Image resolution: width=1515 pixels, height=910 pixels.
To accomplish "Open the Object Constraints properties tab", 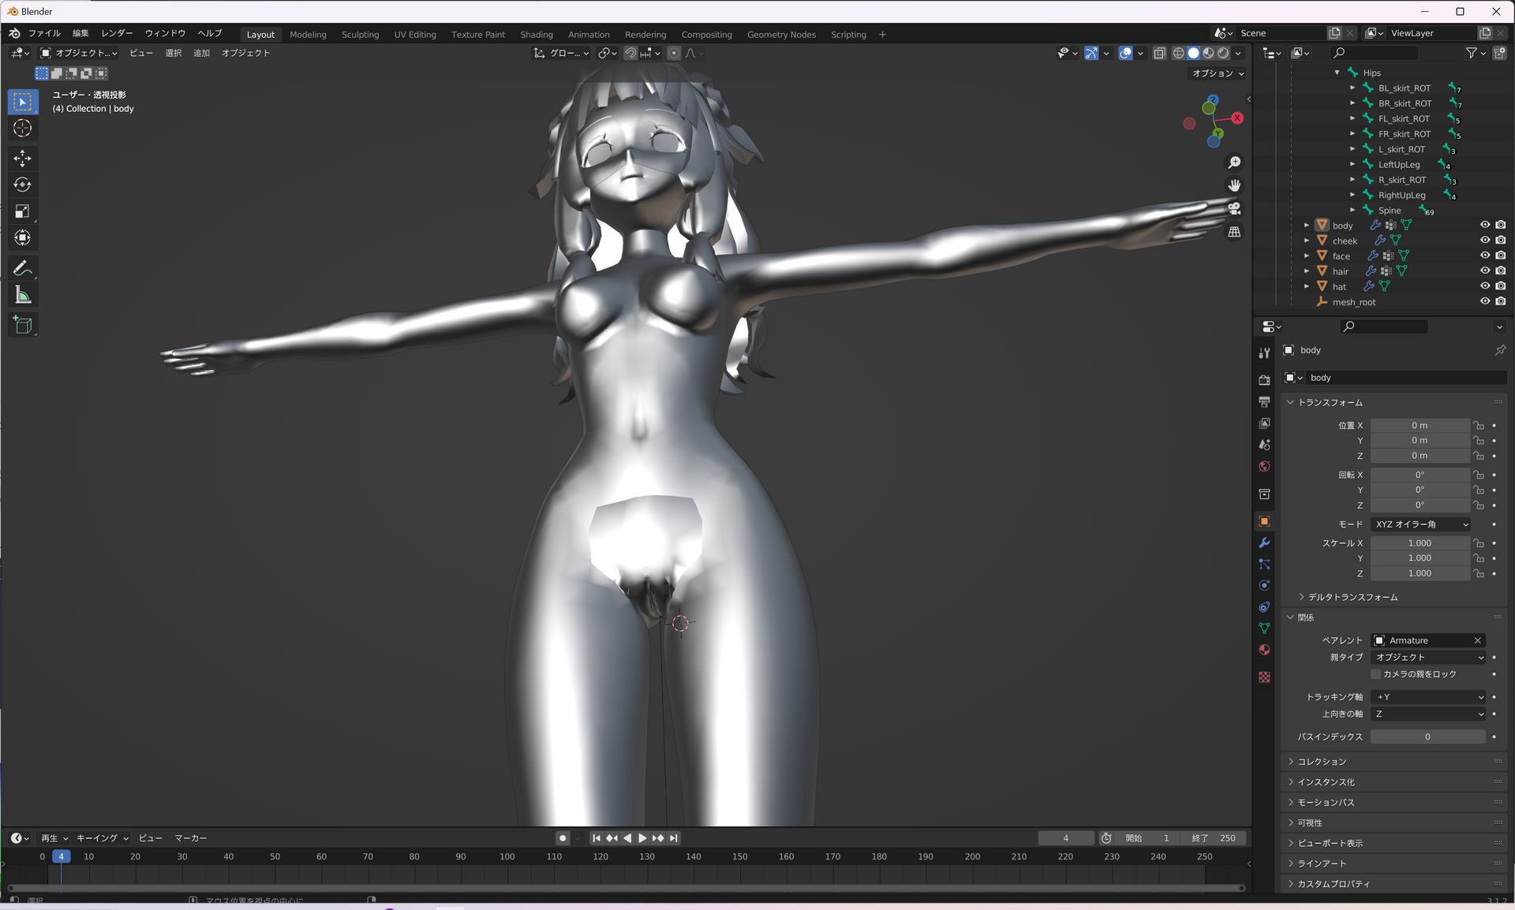I will [x=1264, y=607].
